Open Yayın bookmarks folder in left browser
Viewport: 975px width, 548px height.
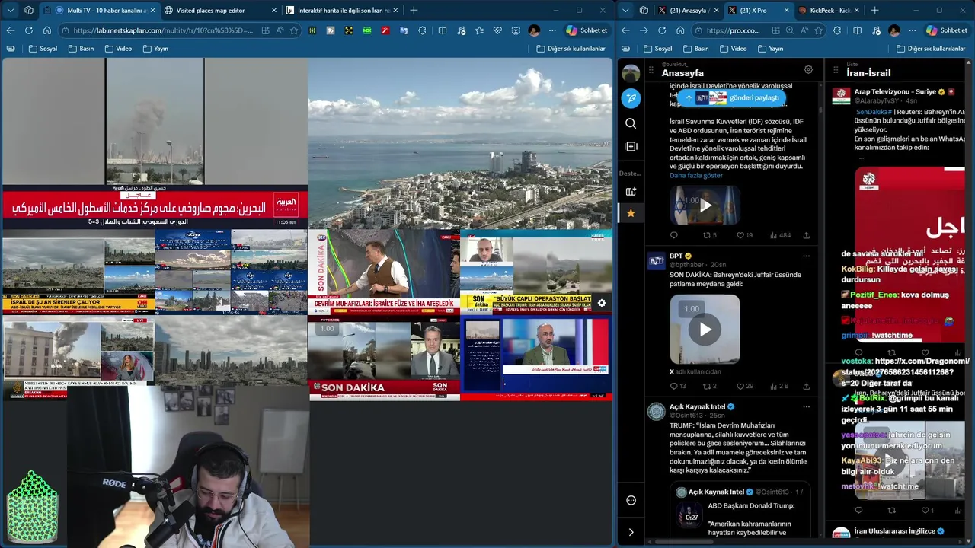point(155,49)
